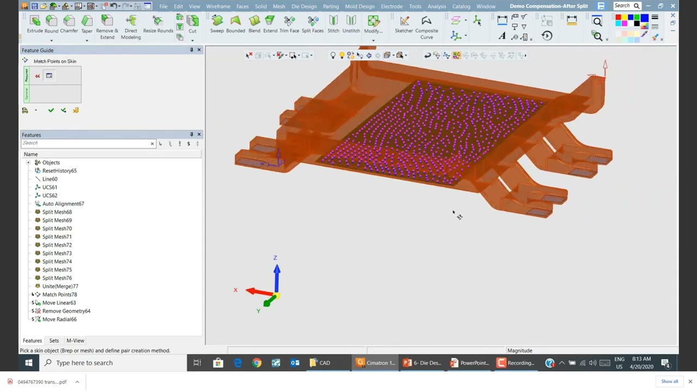Select the Blend face tool

pyautogui.click(x=254, y=25)
